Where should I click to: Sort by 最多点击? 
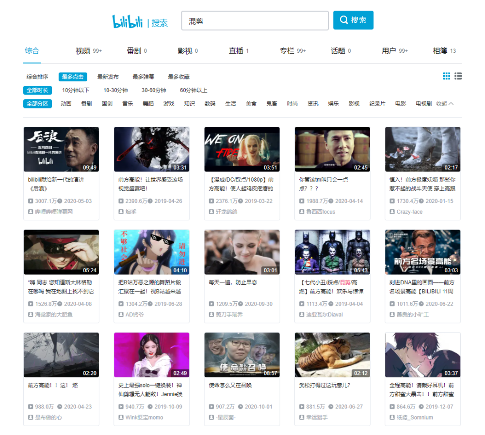click(73, 77)
